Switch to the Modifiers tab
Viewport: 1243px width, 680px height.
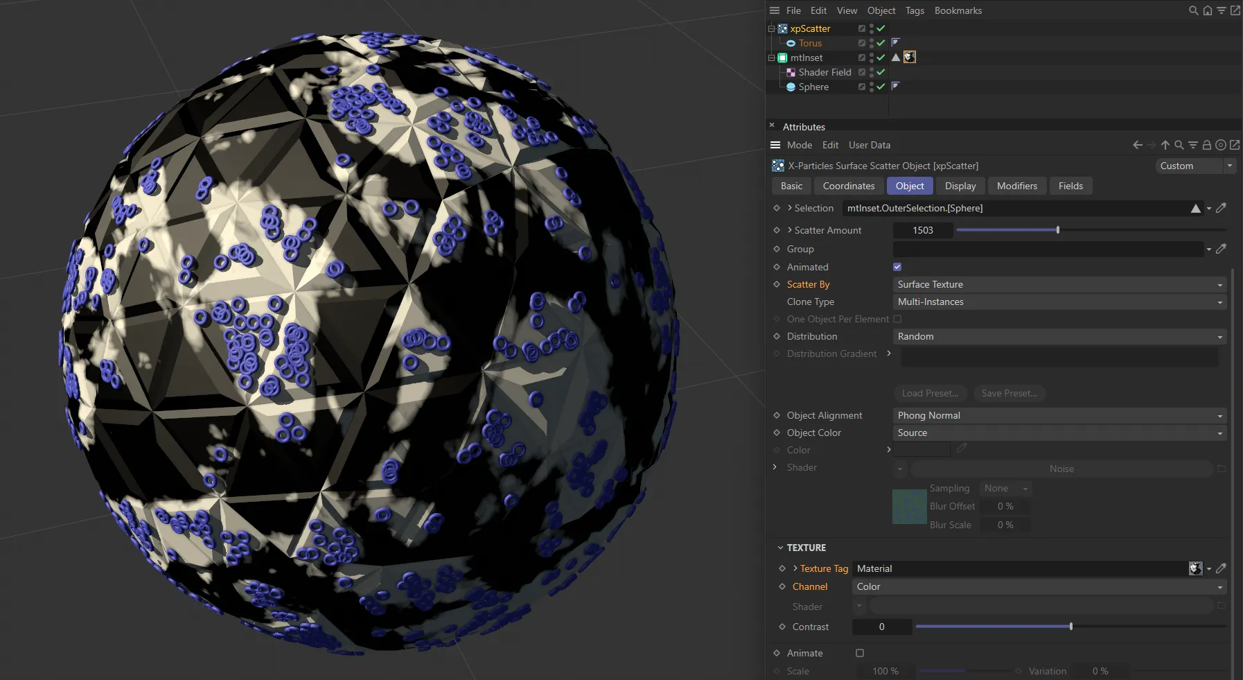point(1016,186)
